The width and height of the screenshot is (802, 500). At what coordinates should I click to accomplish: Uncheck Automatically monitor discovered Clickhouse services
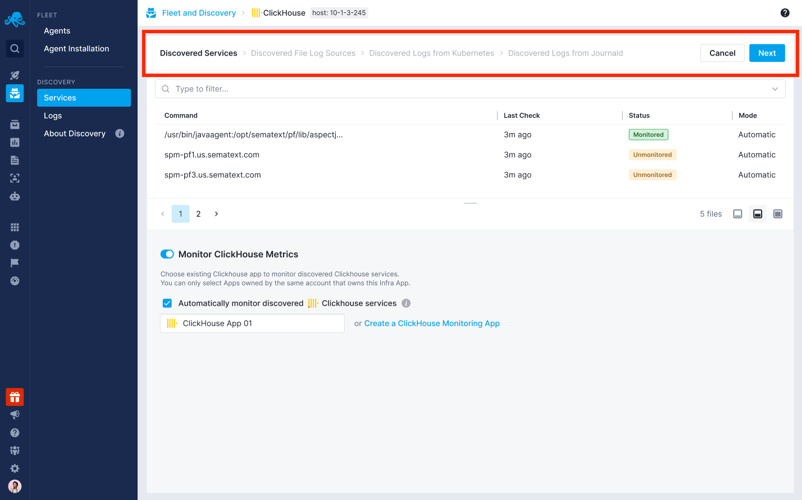tap(167, 303)
